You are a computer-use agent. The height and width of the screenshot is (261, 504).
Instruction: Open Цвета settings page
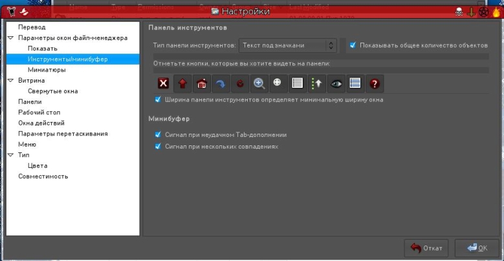click(x=38, y=165)
